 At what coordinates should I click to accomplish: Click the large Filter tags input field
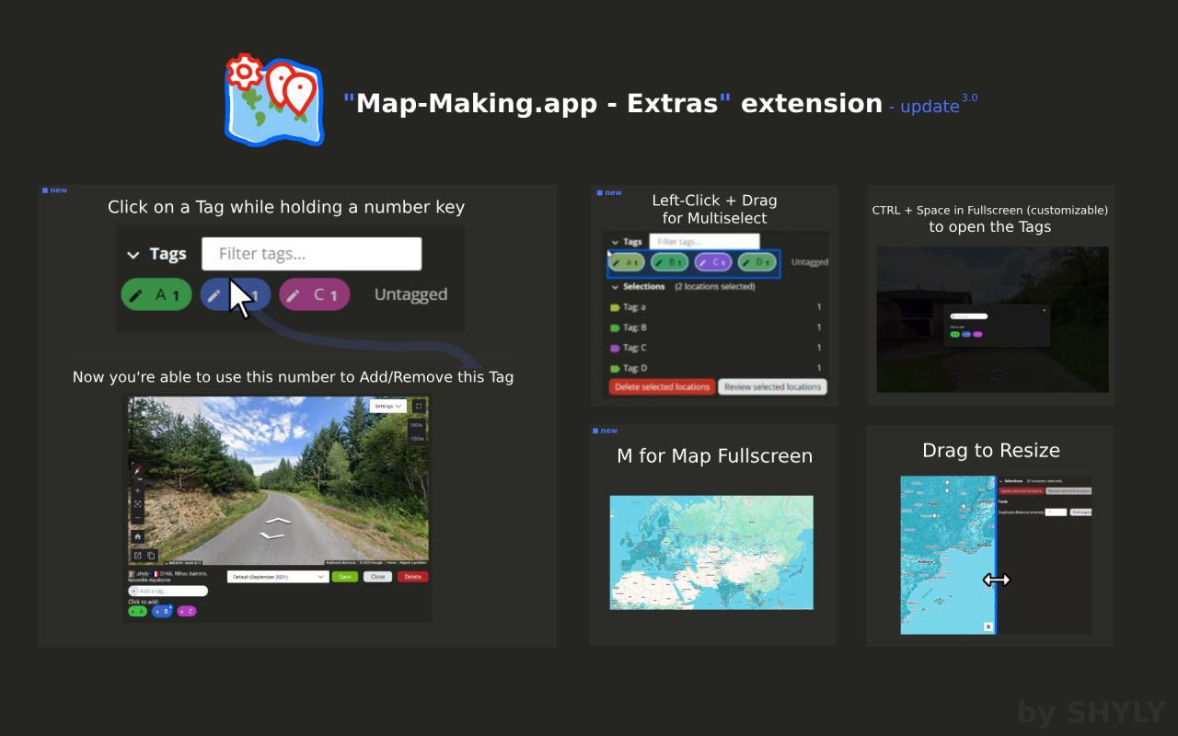[311, 254]
